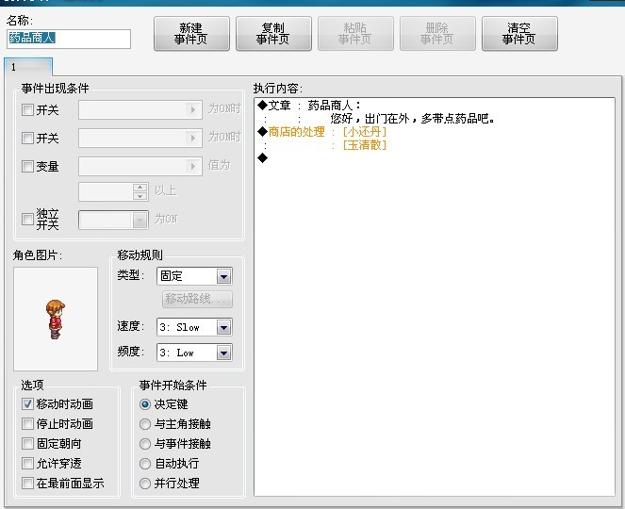
Task: Click the character sprite in 角色图片 box
Action: (56, 320)
